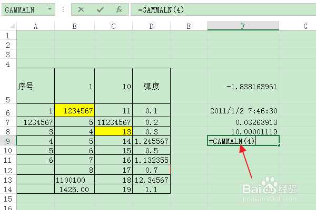Cancel the formula entry with X icon
This screenshot has height=210, width=316.
81,9
